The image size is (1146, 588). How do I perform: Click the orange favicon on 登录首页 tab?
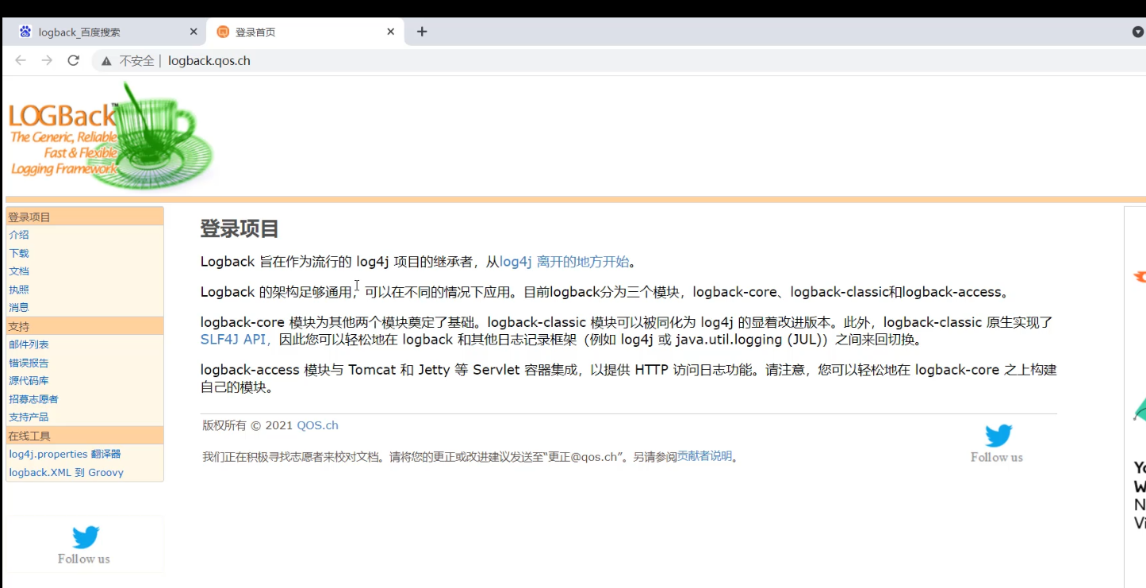pyautogui.click(x=223, y=32)
